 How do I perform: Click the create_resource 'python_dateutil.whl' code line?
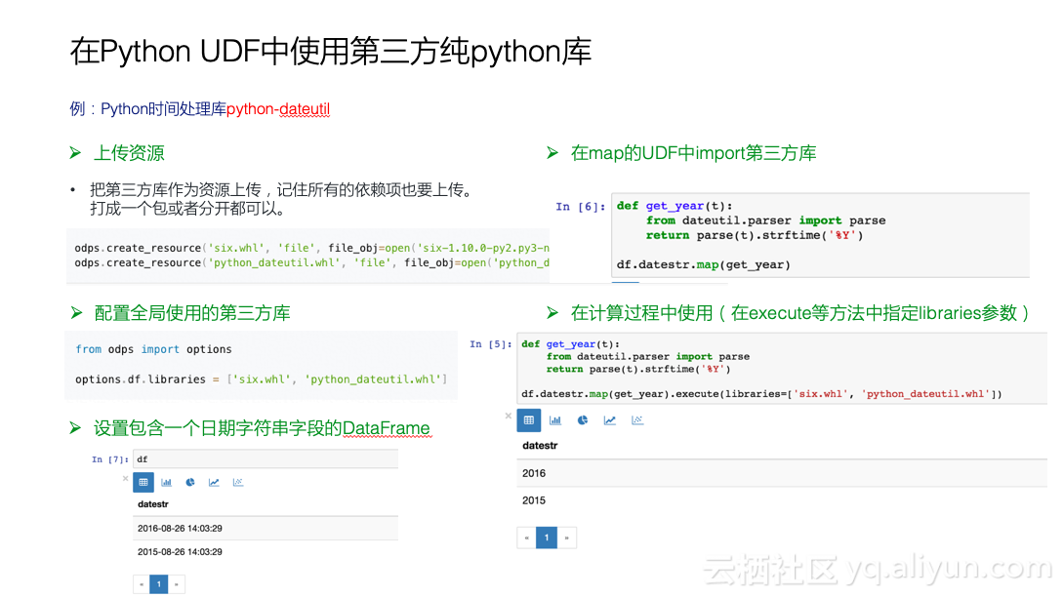coord(312,263)
